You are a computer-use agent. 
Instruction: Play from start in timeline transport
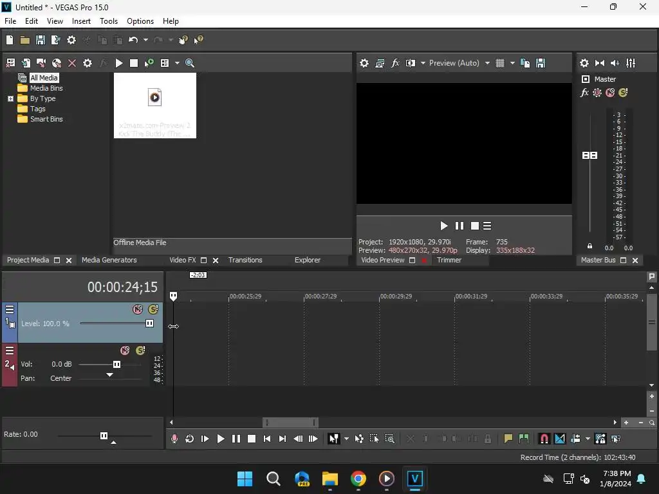tap(205, 439)
